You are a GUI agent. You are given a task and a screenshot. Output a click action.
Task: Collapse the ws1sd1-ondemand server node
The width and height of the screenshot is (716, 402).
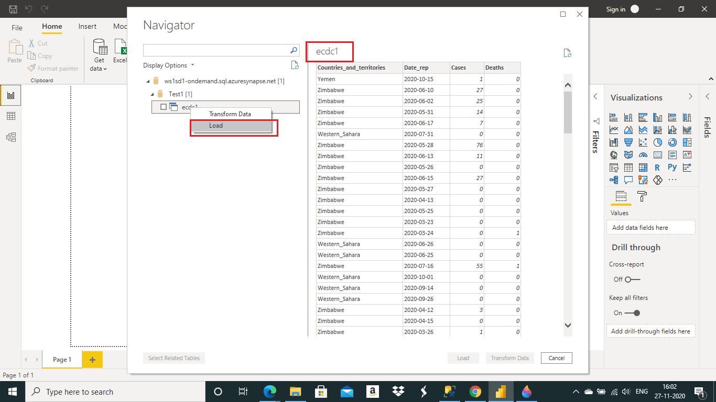148,82
